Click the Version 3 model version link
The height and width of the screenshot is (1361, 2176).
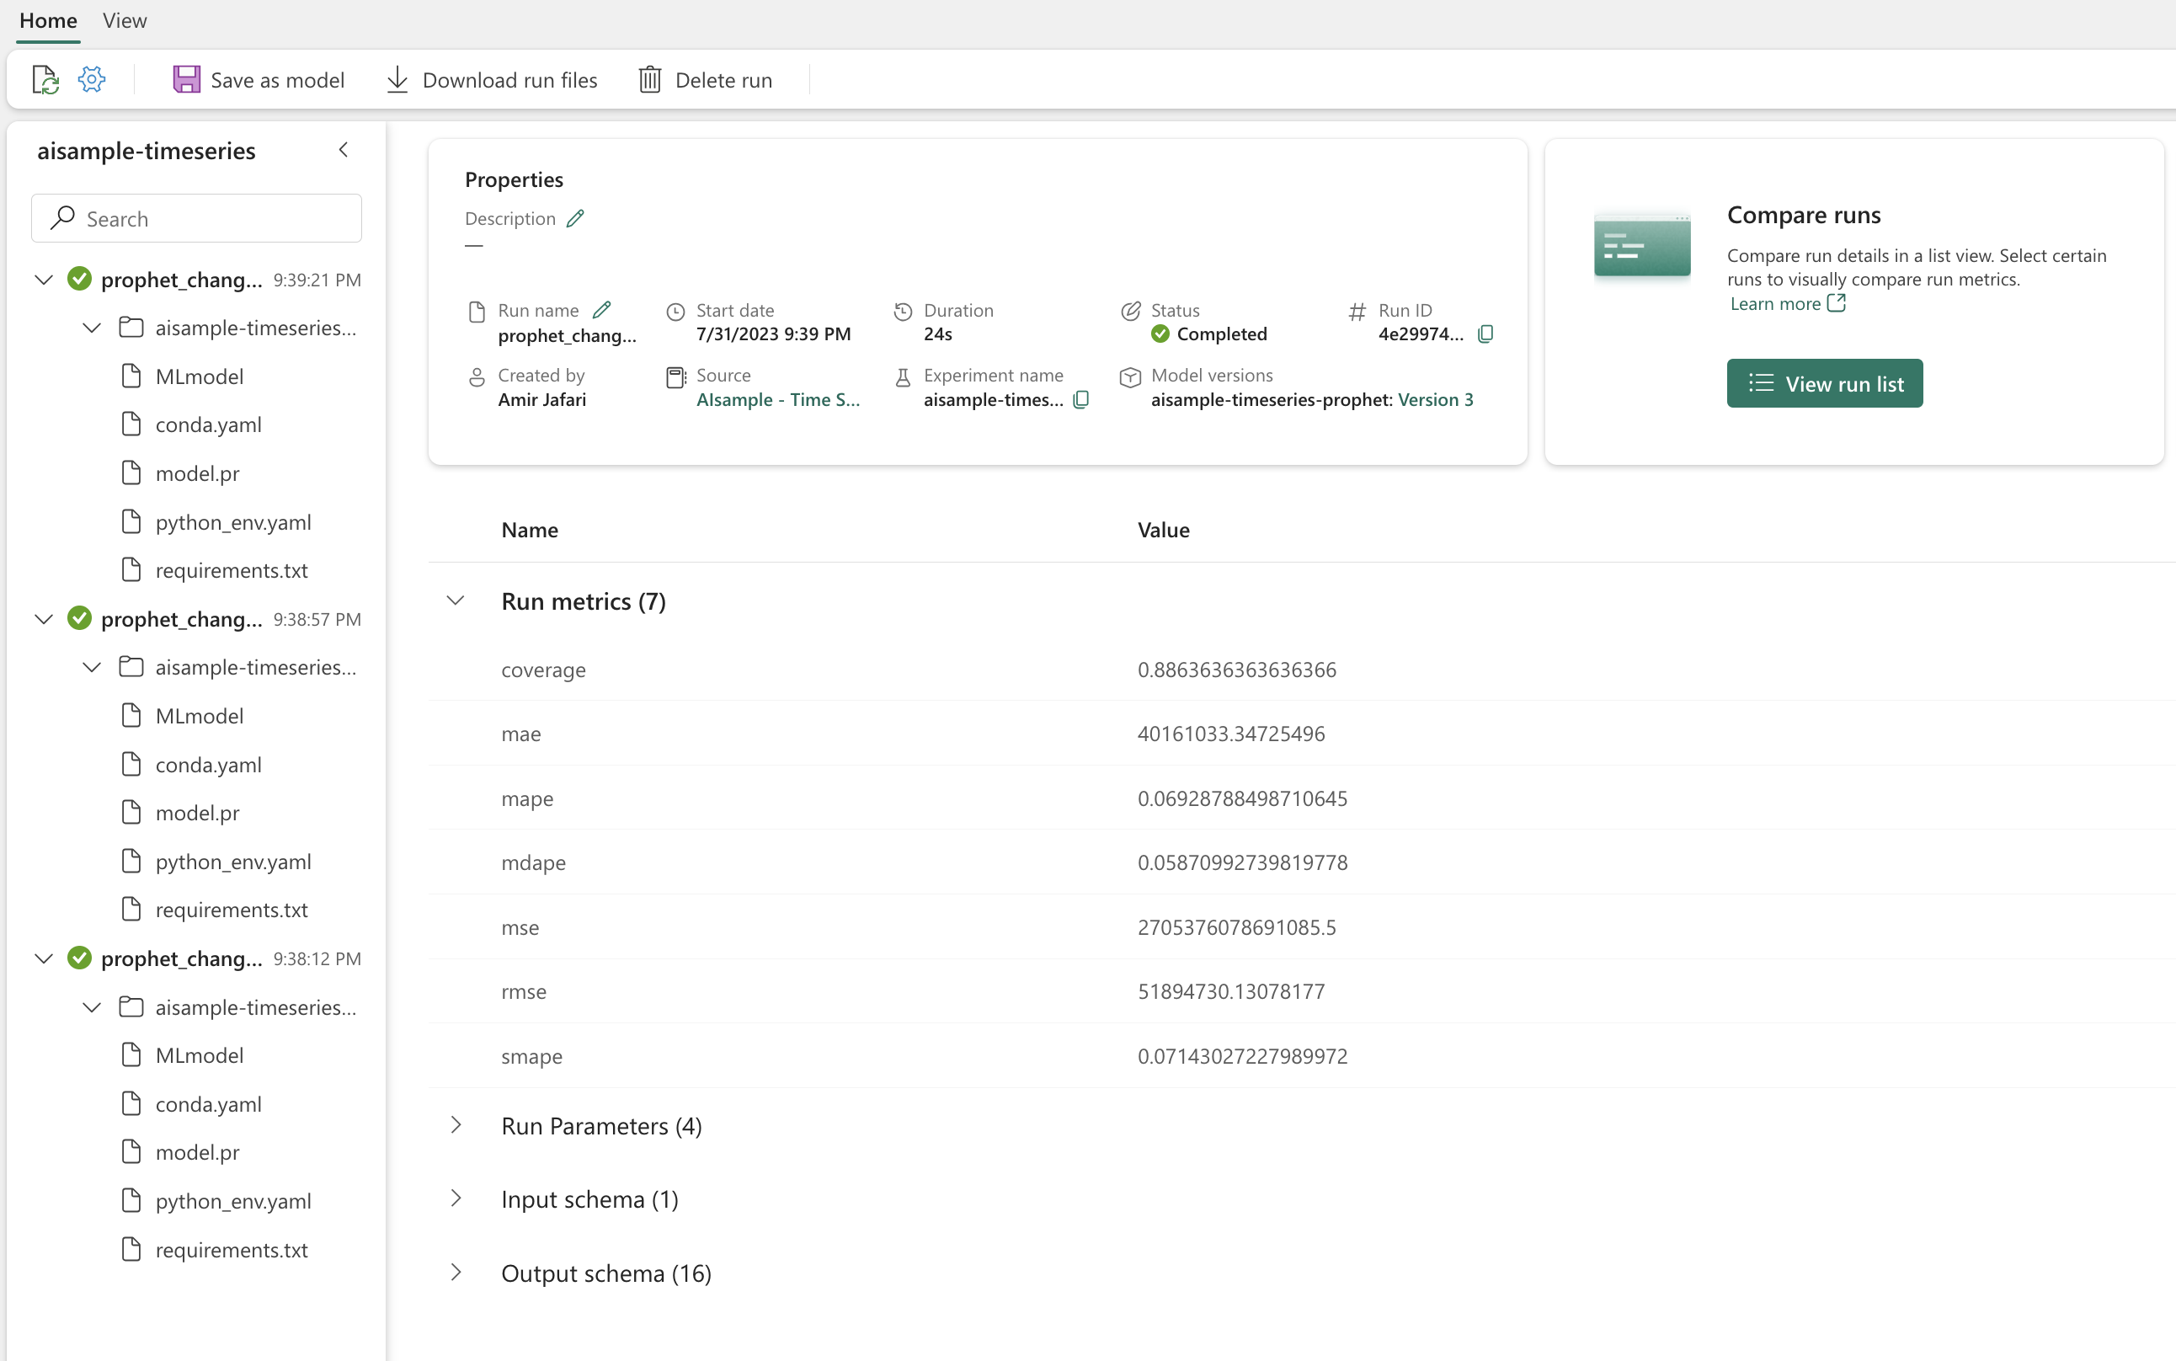(x=1436, y=400)
